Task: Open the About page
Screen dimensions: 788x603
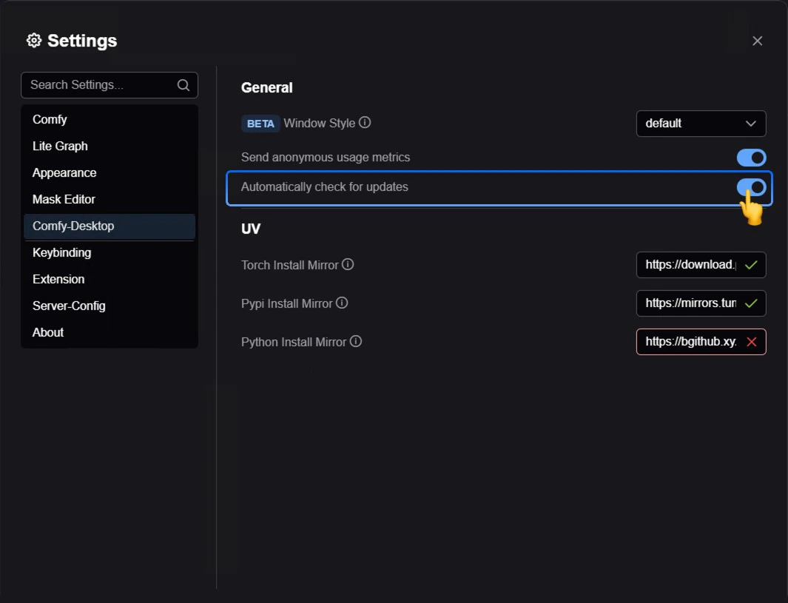Action: pos(47,332)
